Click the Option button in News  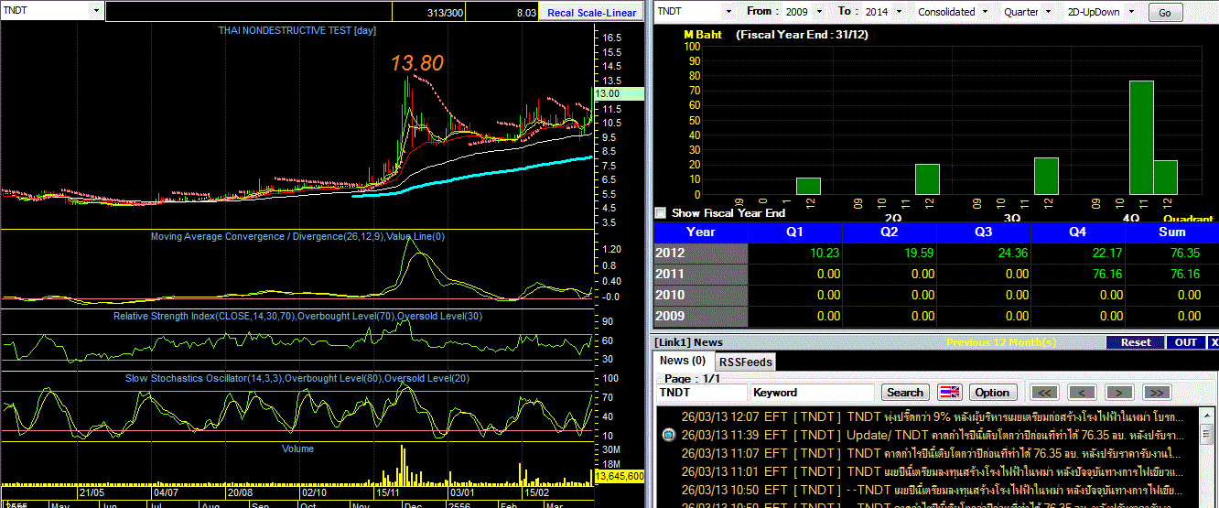pyautogui.click(x=991, y=392)
